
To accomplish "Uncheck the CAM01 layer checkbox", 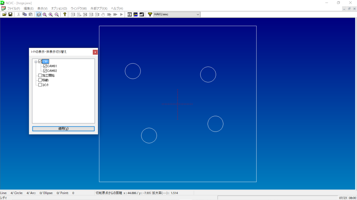I will click(45, 66).
